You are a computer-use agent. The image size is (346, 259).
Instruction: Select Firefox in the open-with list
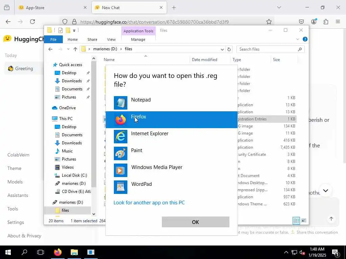point(171,120)
